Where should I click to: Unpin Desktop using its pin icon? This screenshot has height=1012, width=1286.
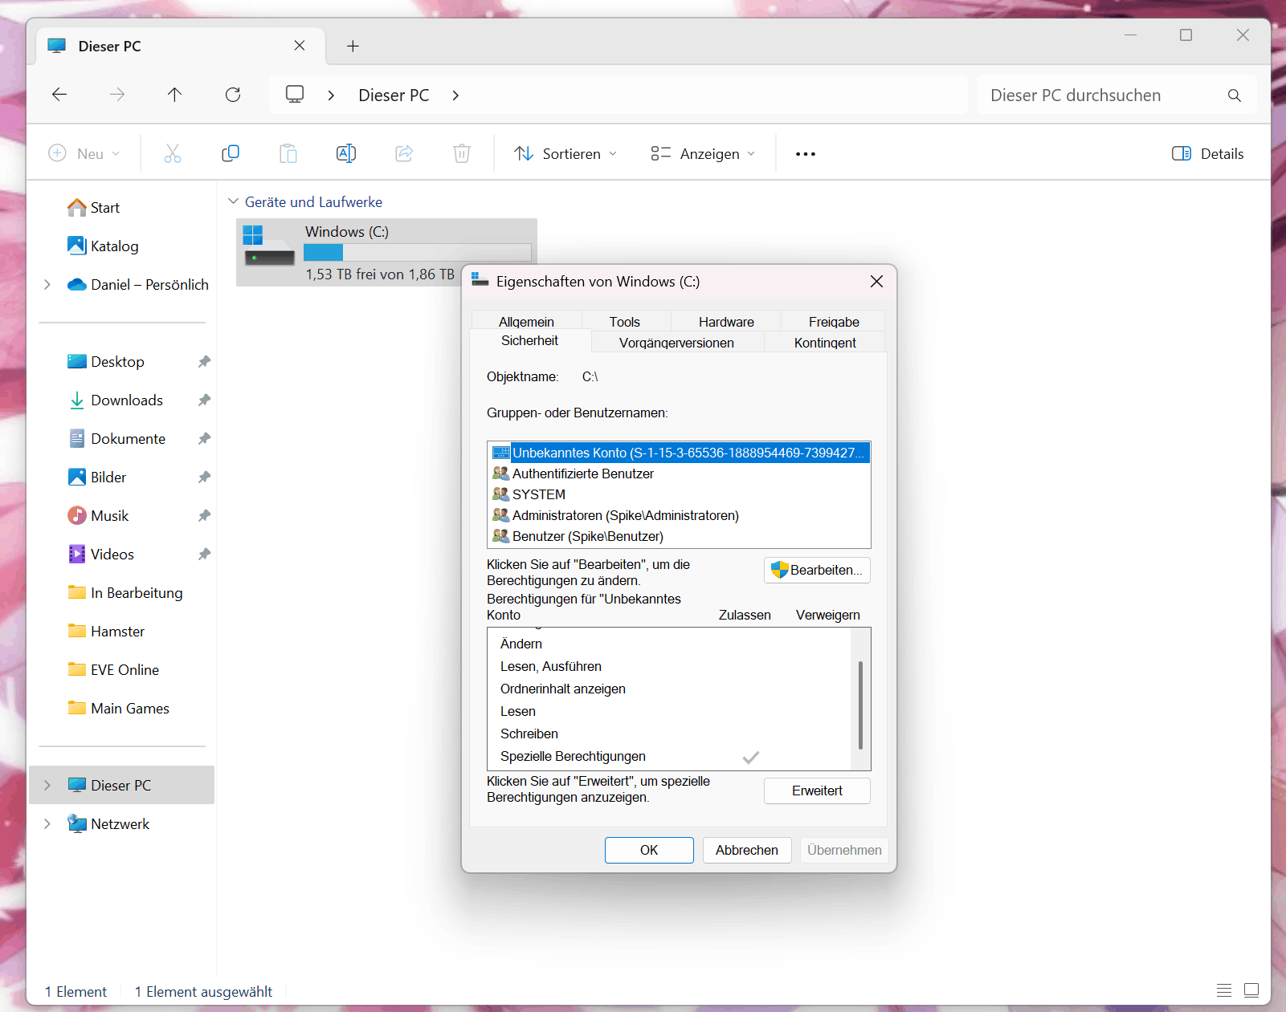pyautogui.click(x=204, y=362)
